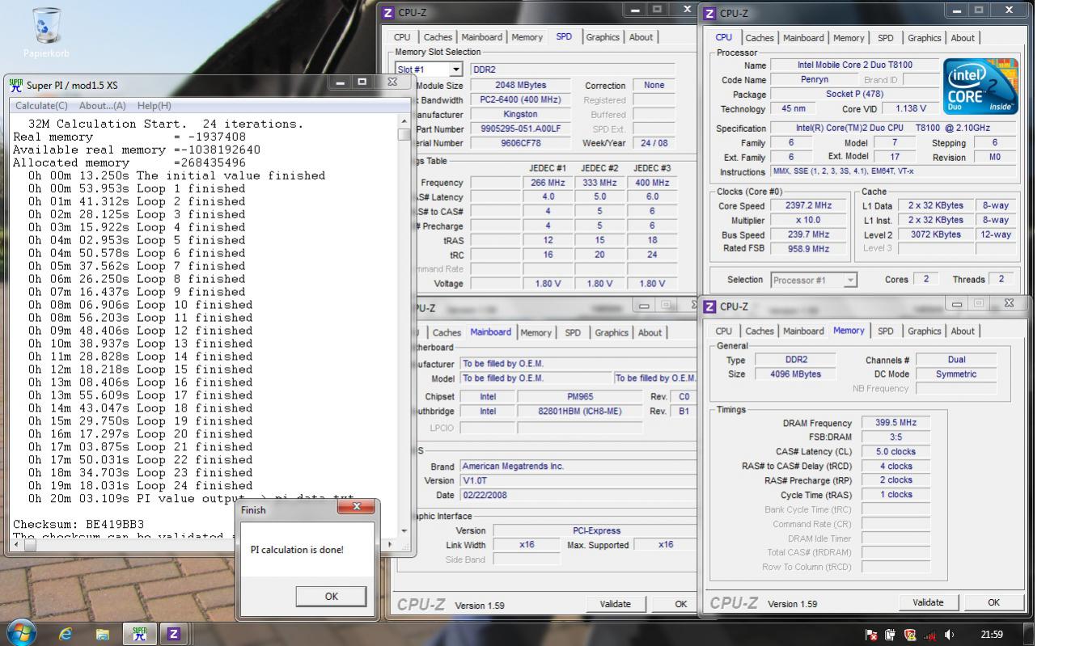The height and width of the screenshot is (646, 1067).
Task: Click the 'Checksum: BE419BB3' line in Super PI
Action: tap(78, 525)
